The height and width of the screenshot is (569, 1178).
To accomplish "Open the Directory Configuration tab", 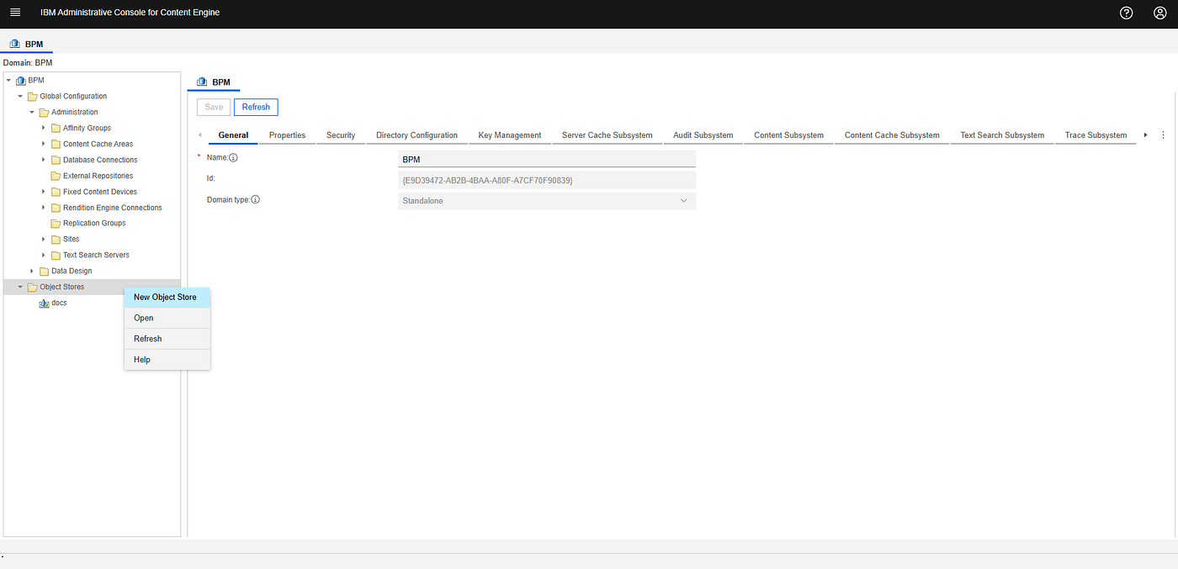I will point(417,135).
